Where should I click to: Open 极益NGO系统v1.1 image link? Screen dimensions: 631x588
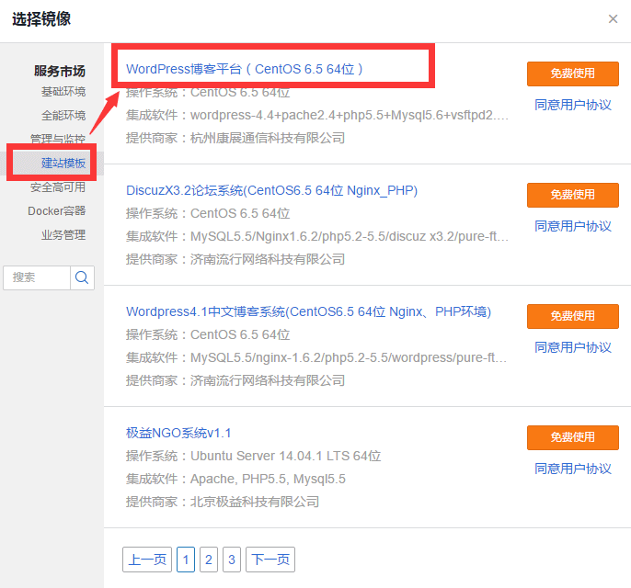178,433
